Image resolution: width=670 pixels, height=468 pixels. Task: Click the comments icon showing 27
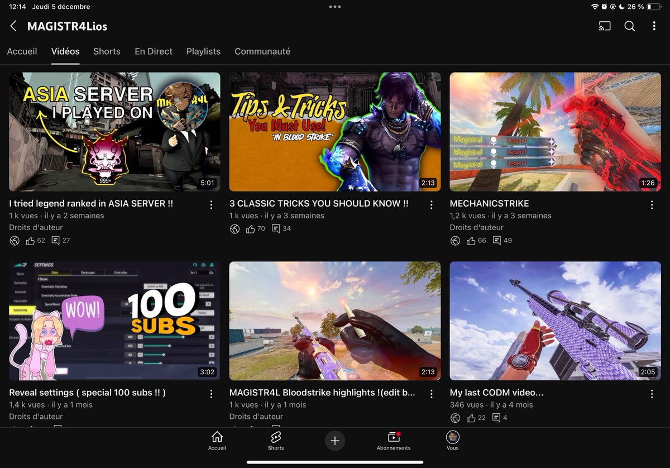coord(55,241)
